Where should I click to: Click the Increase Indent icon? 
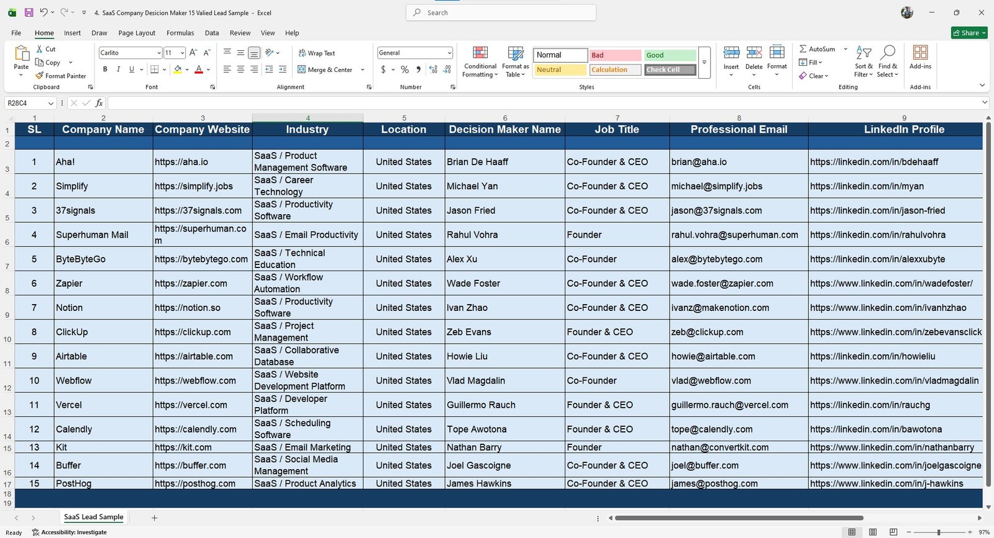[x=283, y=69]
